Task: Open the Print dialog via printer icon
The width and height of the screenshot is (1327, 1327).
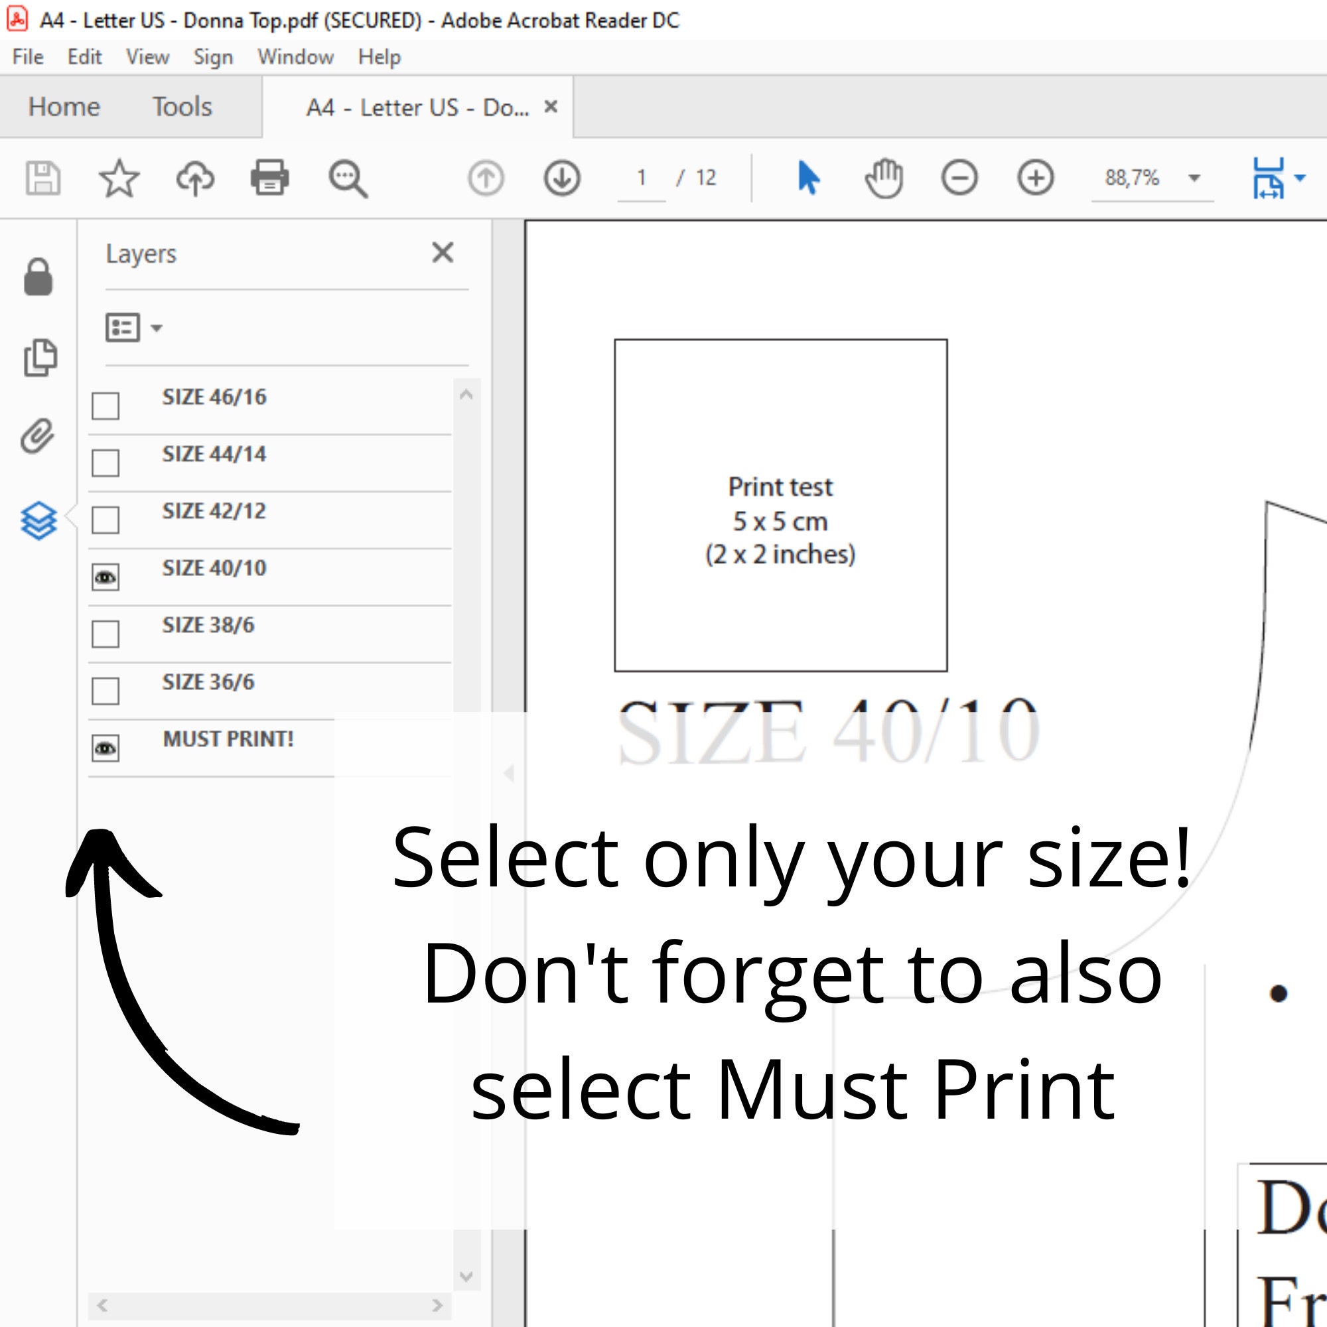Action: click(x=270, y=178)
